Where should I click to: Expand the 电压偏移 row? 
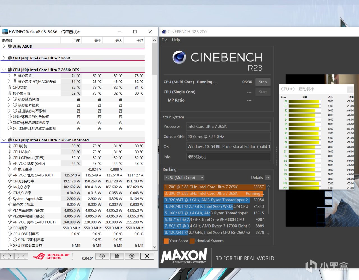pyautogui.click(x=9, y=169)
